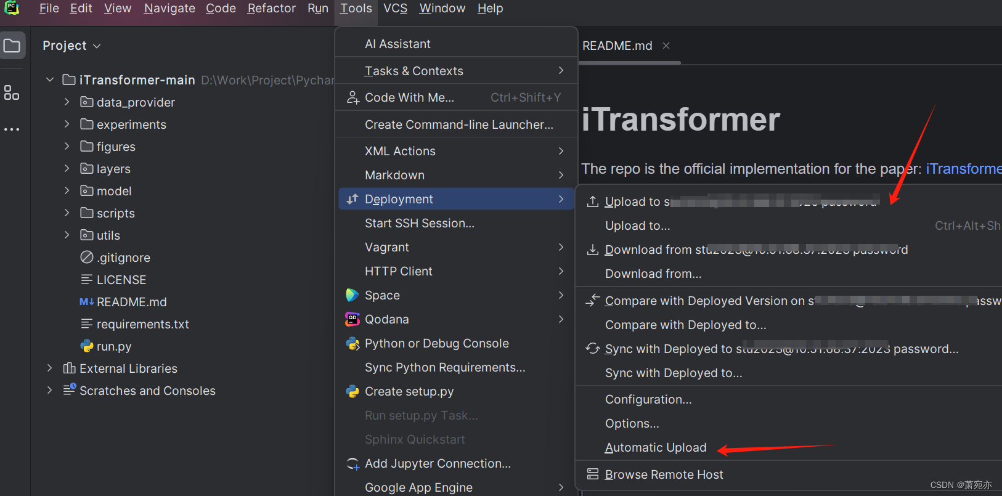Open Deployment Configuration dialog
The height and width of the screenshot is (496, 1002).
pos(648,399)
